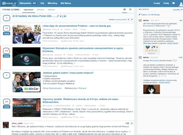The height and width of the screenshot is (135, 183).
Task: Open the black cat image thumbnail
Action: (x=151, y=89)
